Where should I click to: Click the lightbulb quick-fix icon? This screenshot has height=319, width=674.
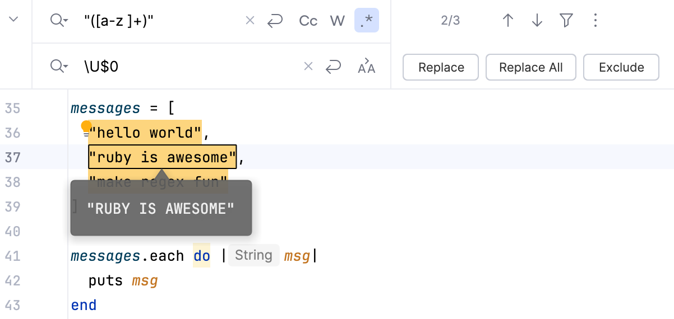coord(86,127)
